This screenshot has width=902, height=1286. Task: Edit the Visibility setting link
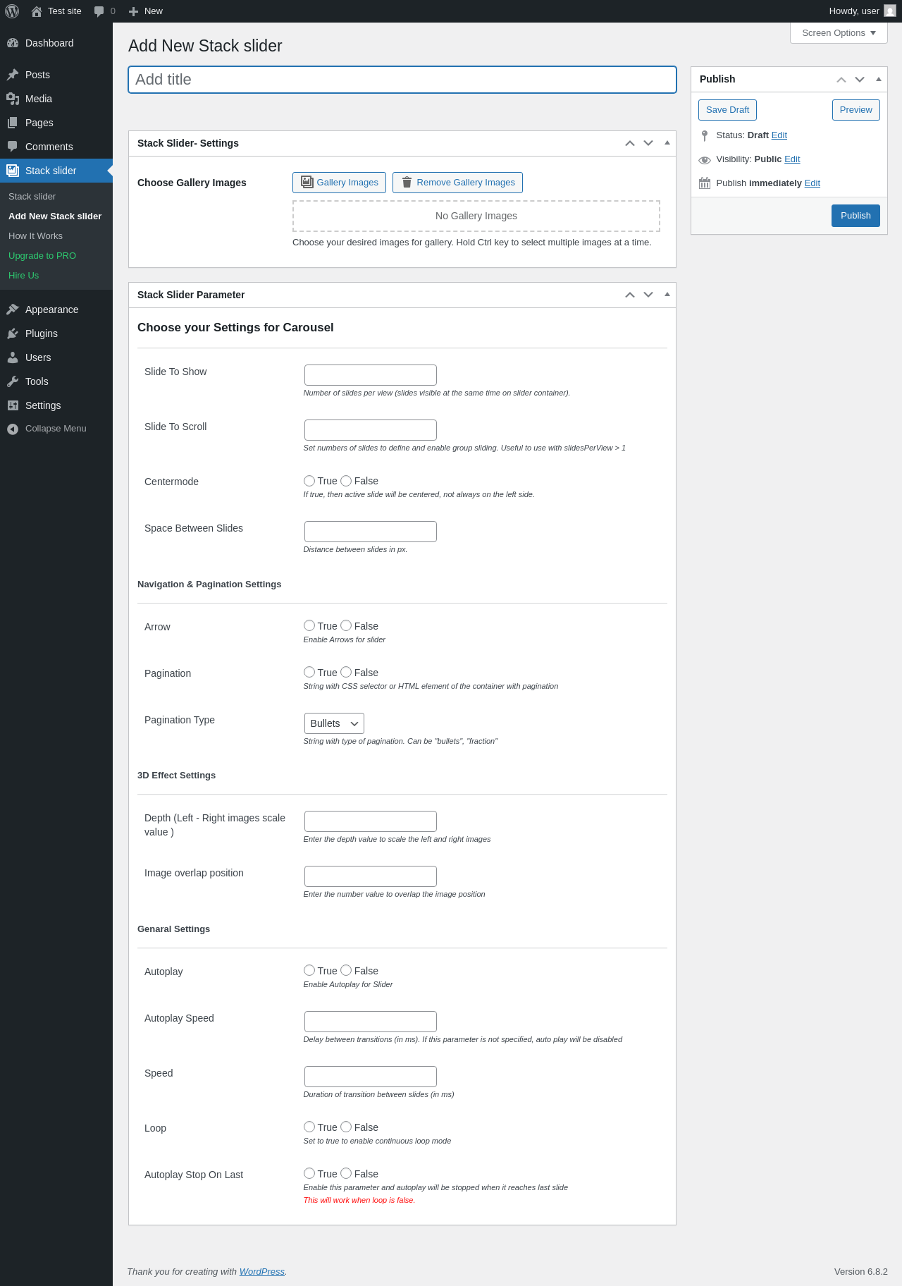[x=792, y=159]
